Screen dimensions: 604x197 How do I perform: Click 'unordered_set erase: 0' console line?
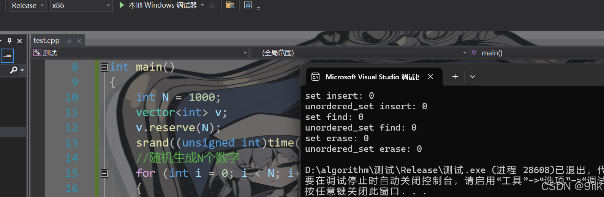pyautogui.click(x=364, y=149)
